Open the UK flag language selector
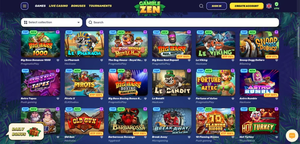 pos(269,6)
